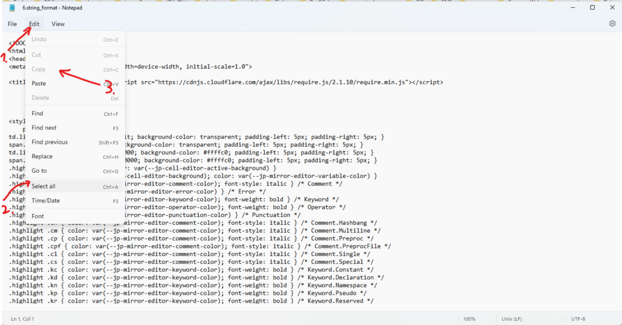This screenshot has height=325, width=622.
Task: Click the line with Comment.Multiline
Action: tap(195, 231)
